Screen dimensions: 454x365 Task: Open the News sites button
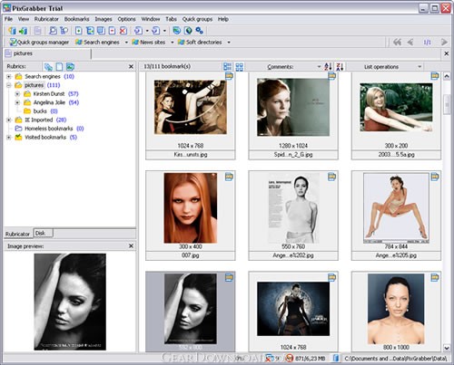(x=149, y=43)
